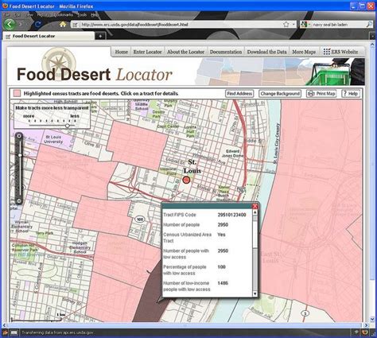Adjust the tract transparency slider handle
Viewport: 377px width, 338px height.
(x=68, y=126)
